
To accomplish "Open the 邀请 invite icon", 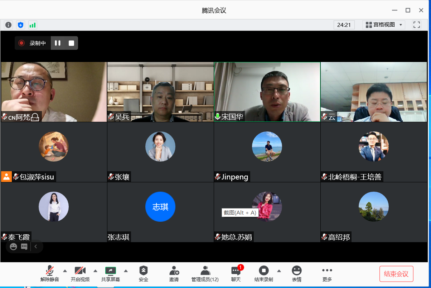I will coord(174,274).
